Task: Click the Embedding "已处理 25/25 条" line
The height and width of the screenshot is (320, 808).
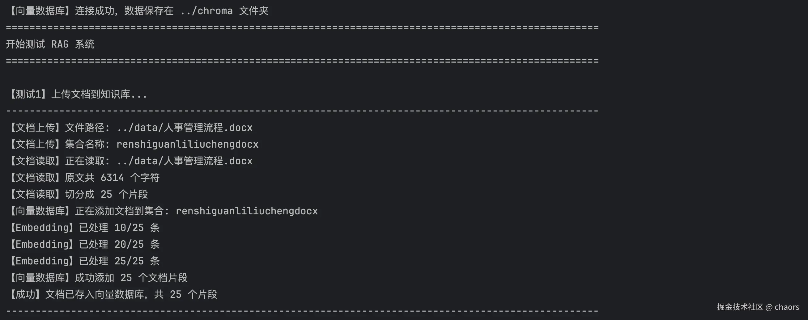Action: (119, 261)
